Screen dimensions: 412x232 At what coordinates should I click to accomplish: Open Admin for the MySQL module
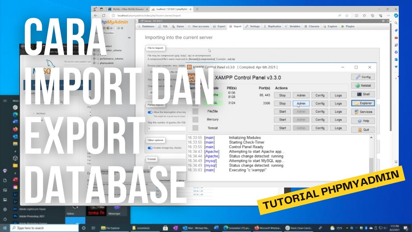click(x=301, y=103)
